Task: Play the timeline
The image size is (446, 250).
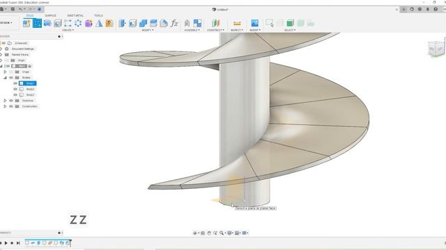Action: pyautogui.click(x=6, y=243)
